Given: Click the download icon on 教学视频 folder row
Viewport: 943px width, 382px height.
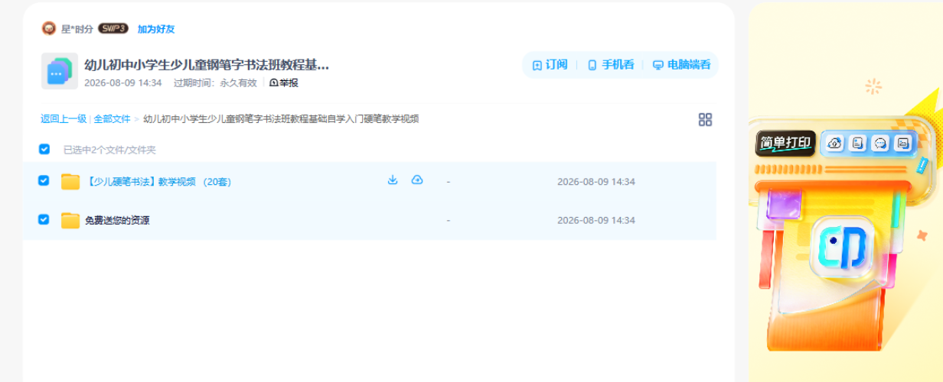Looking at the screenshot, I should pyautogui.click(x=393, y=180).
